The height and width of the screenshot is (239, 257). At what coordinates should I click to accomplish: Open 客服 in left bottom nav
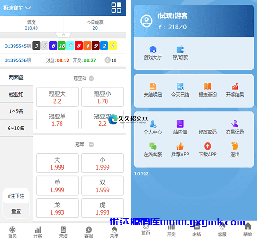coord(89,232)
